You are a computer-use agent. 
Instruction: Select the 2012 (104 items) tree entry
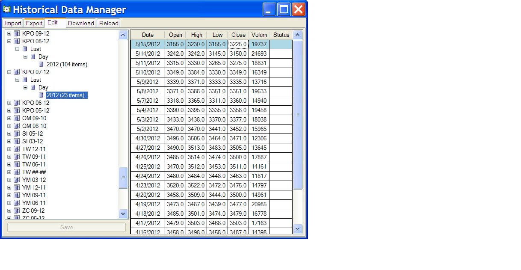click(67, 64)
